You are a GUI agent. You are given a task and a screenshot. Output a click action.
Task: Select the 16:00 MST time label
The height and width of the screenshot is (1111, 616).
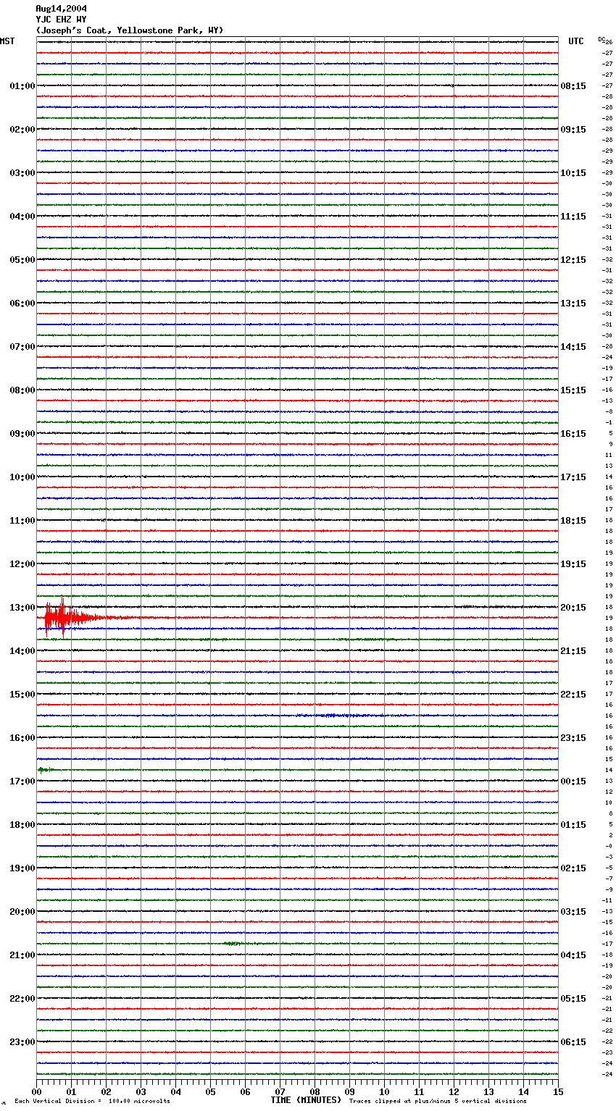coord(22,738)
